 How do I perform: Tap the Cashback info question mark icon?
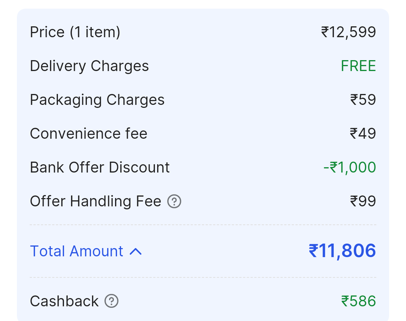[x=112, y=301]
